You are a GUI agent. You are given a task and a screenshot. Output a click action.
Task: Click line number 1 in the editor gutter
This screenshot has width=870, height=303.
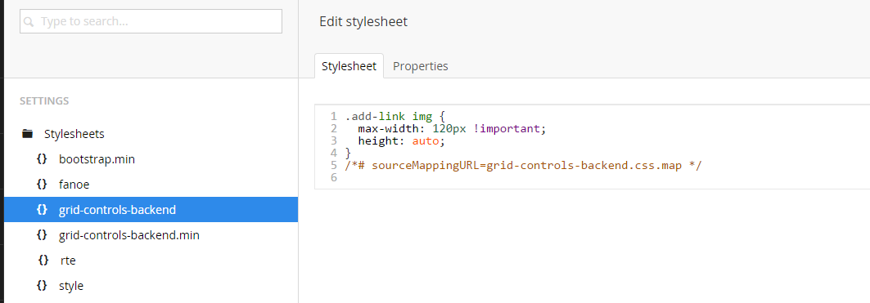[333, 116]
